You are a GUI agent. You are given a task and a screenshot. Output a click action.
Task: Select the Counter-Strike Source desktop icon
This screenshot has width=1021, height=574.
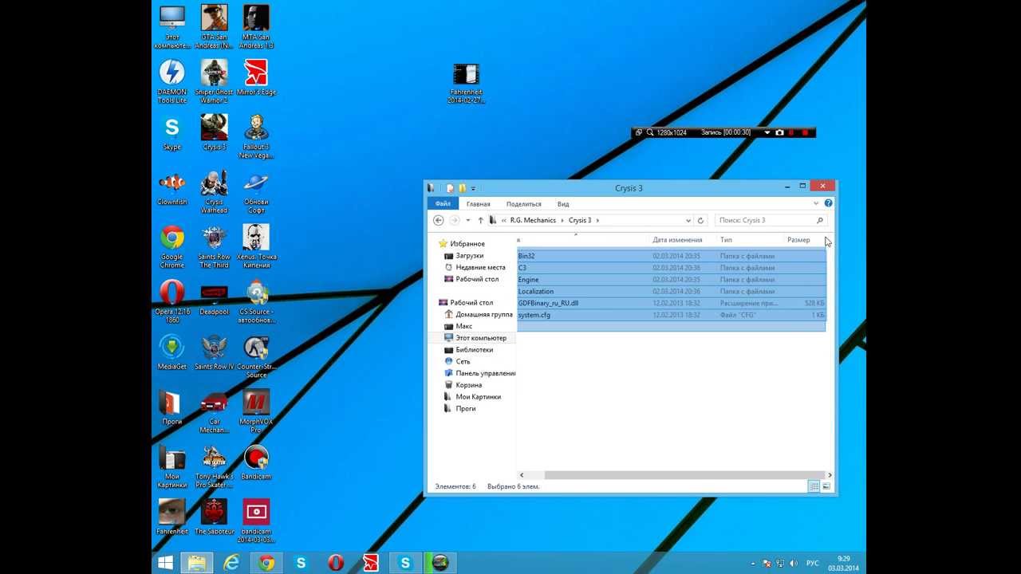click(256, 356)
